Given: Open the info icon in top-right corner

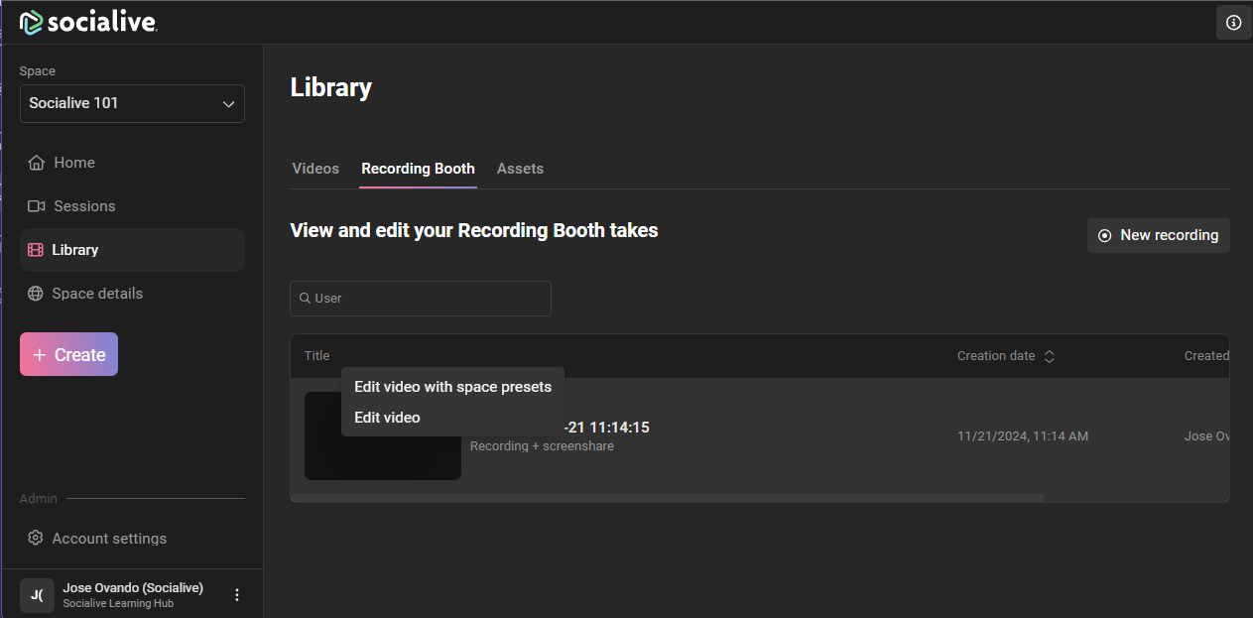Looking at the screenshot, I should (1234, 22).
